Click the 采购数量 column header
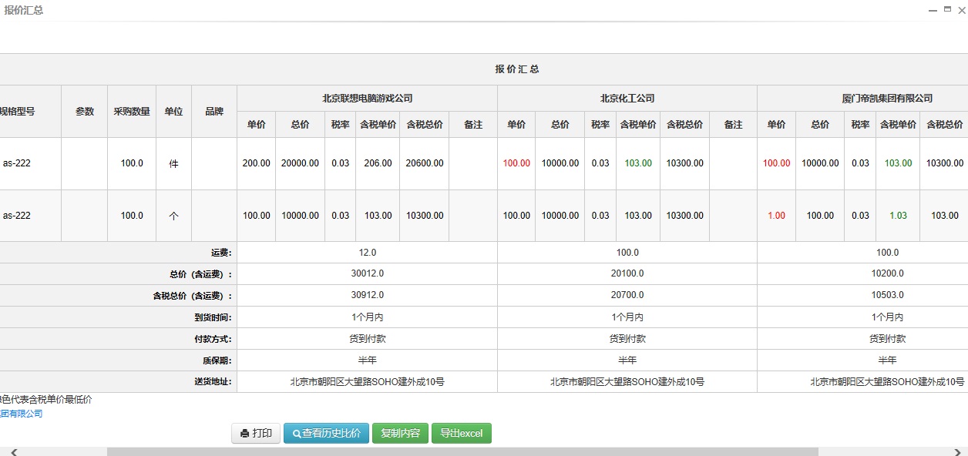 pos(132,111)
